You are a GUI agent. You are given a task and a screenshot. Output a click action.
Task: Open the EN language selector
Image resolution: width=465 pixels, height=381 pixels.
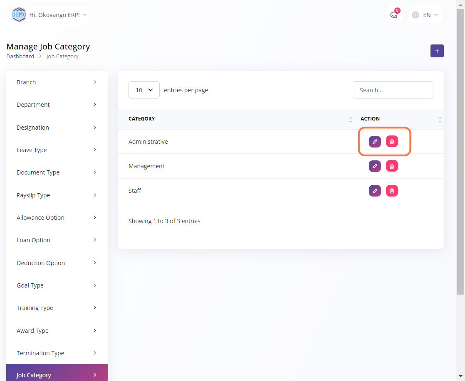425,15
